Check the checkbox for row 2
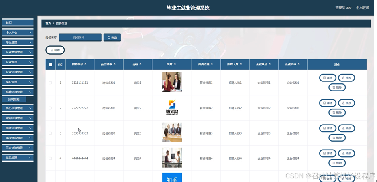Image resolution: width=377 pixels, height=182 pixels. pyautogui.click(x=50, y=108)
